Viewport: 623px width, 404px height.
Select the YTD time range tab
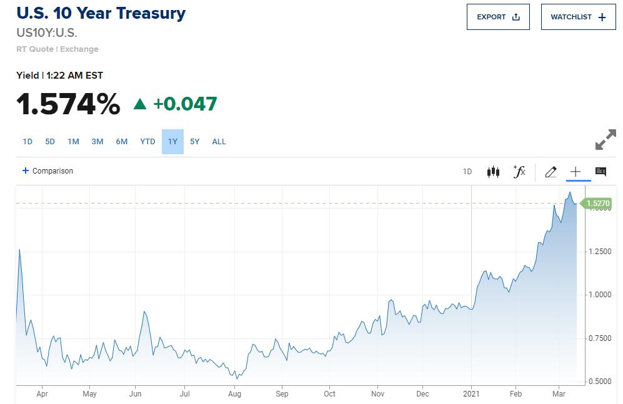147,142
